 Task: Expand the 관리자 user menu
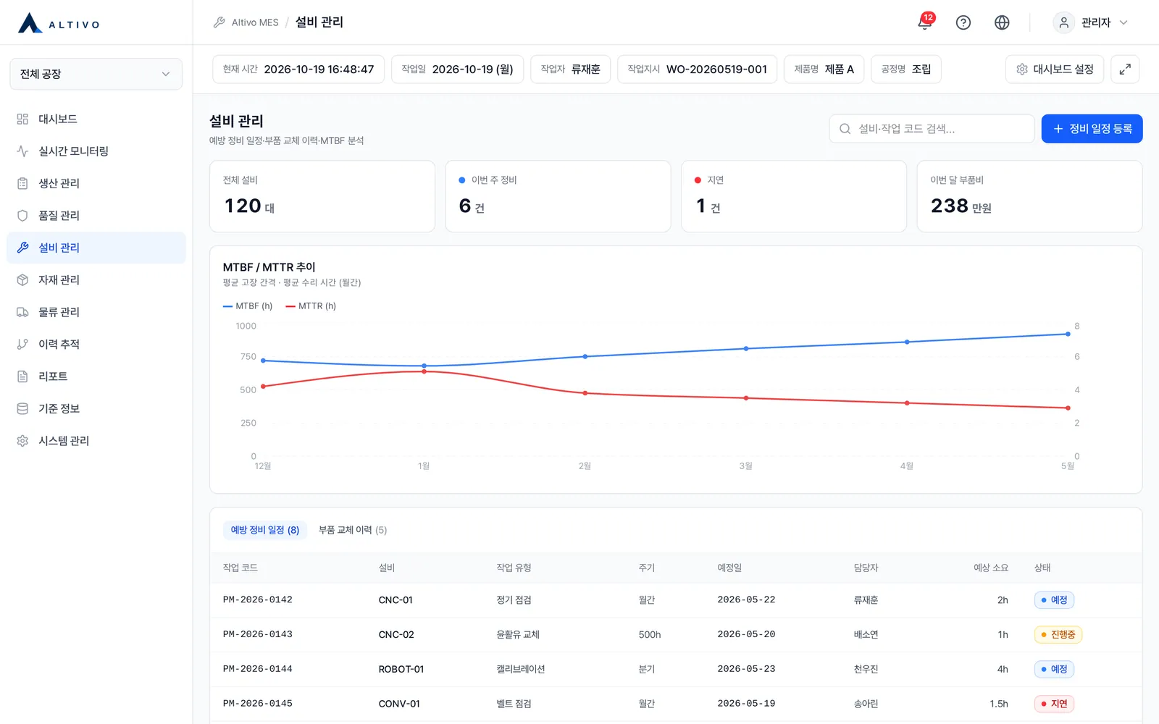[x=1091, y=22]
